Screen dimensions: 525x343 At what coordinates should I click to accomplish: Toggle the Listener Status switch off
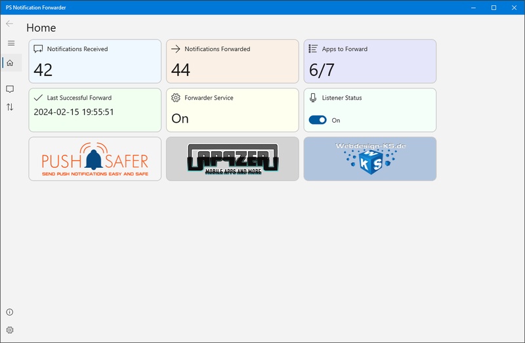tap(318, 120)
